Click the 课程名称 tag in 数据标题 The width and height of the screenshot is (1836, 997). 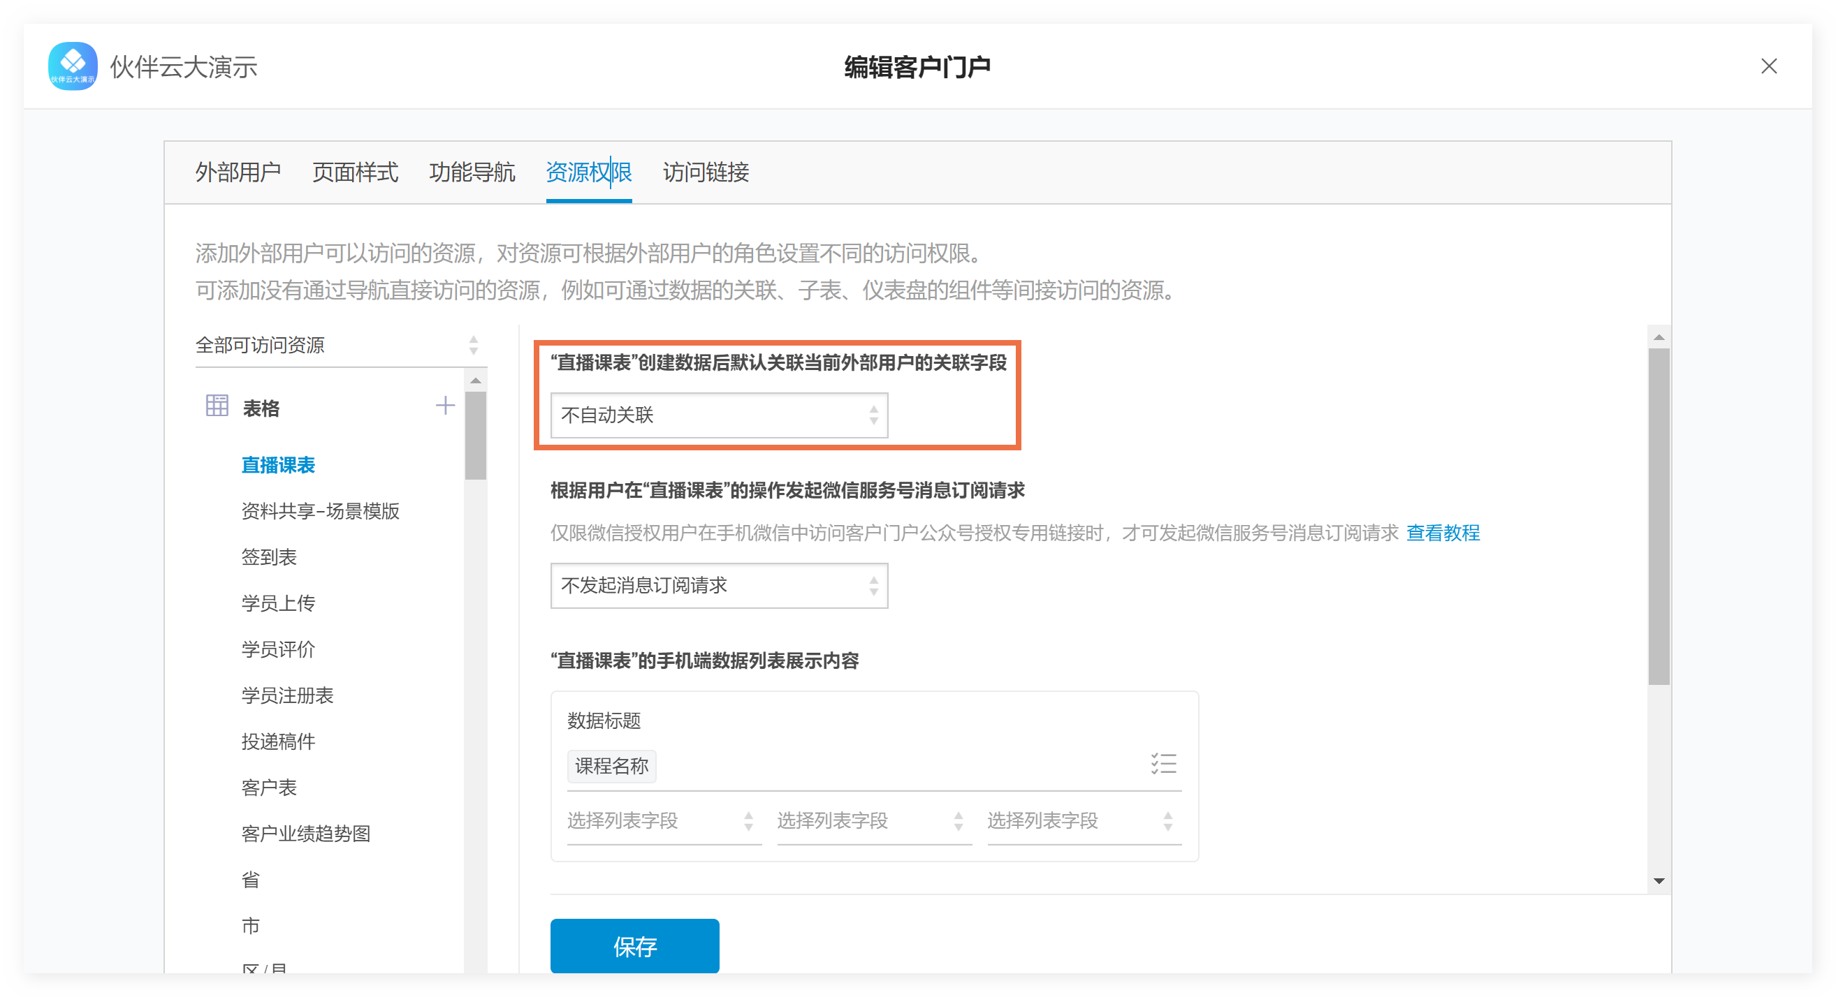[x=611, y=767]
